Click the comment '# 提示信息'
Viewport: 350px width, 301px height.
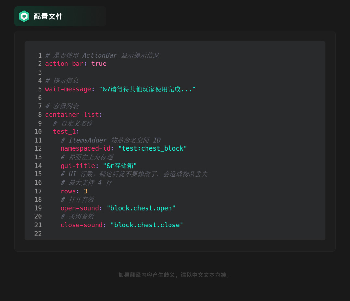(62, 81)
